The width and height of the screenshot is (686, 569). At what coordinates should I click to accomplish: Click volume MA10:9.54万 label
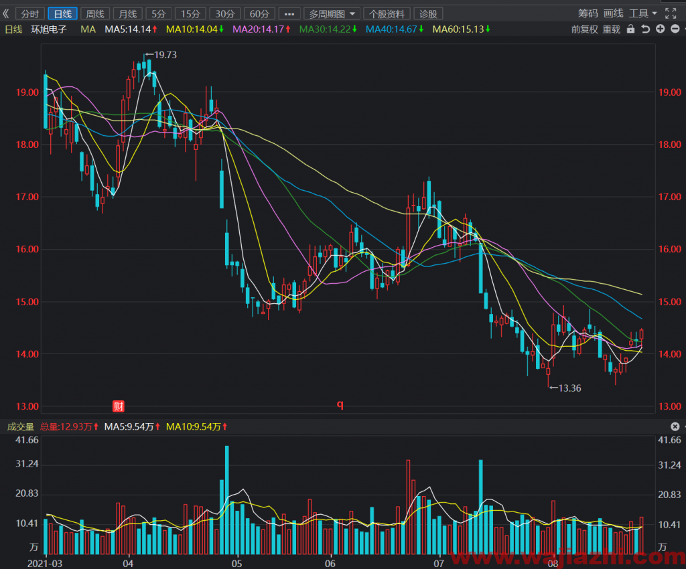(x=196, y=426)
